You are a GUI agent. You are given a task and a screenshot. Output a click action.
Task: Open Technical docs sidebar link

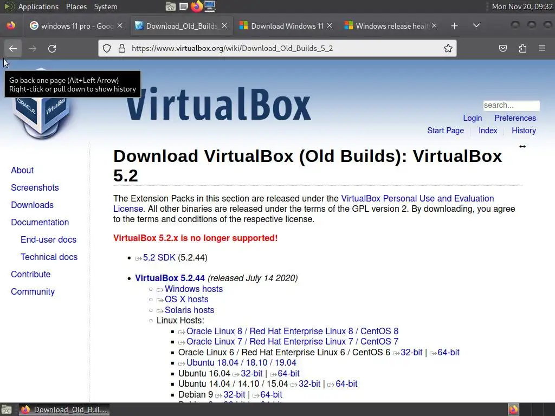49,257
